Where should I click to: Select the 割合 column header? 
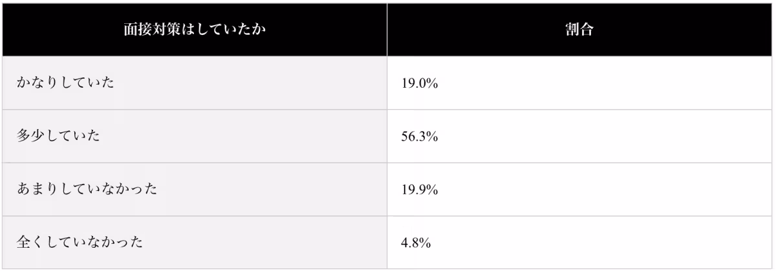[x=579, y=30]
